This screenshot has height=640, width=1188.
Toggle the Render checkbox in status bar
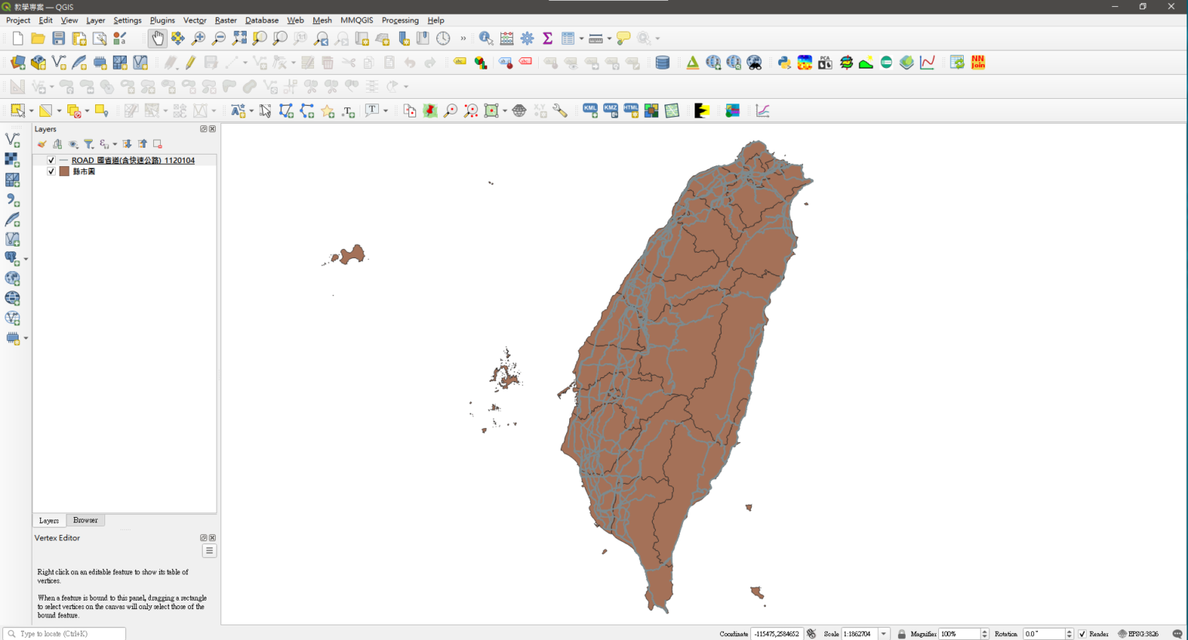click(x=1082, y=634)
